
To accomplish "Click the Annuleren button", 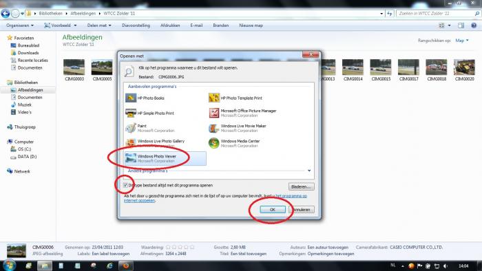I will tap(302, 209).
